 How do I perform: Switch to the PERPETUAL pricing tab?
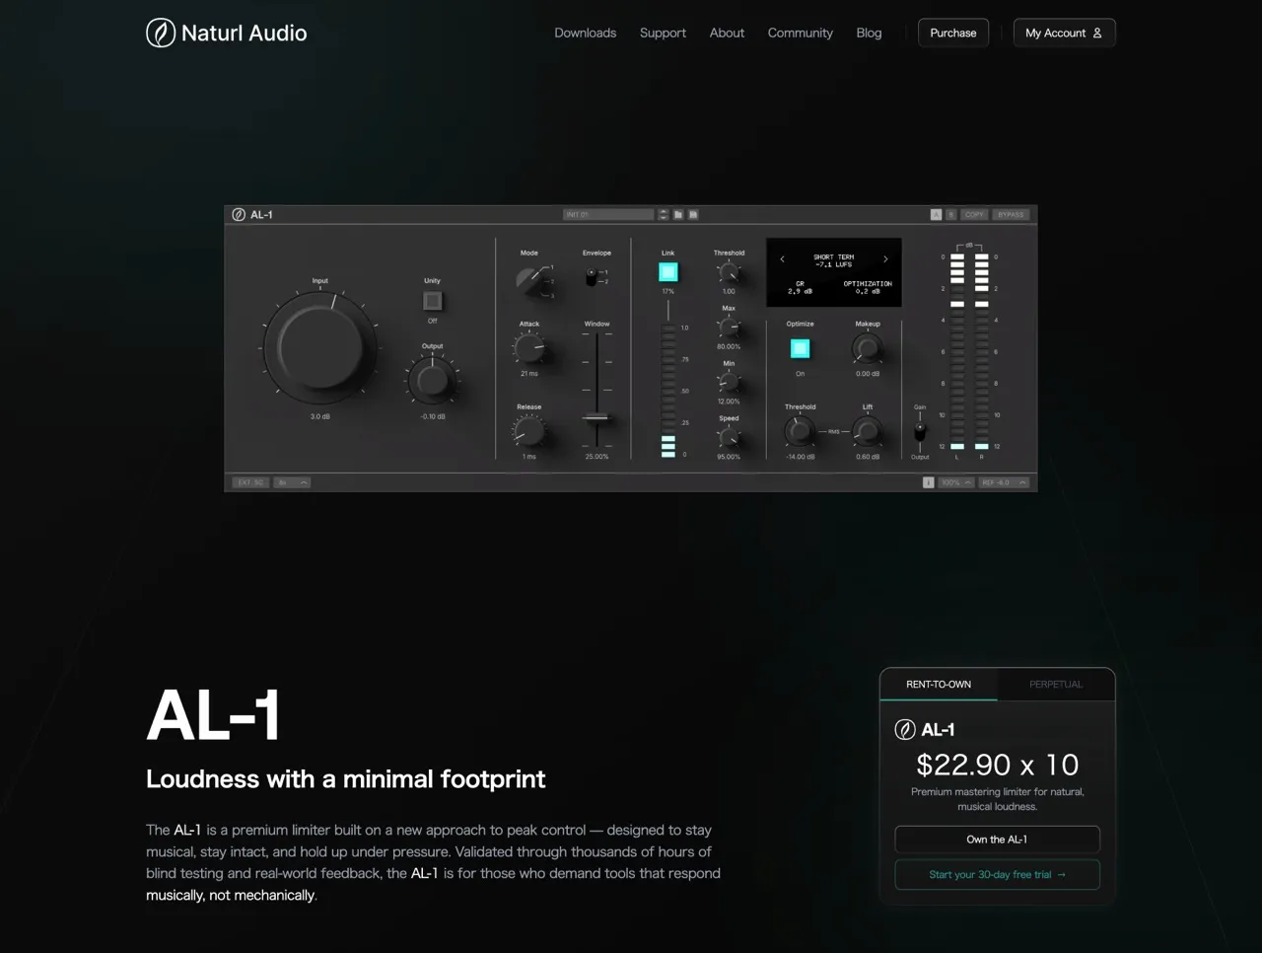coord(1056,684)
